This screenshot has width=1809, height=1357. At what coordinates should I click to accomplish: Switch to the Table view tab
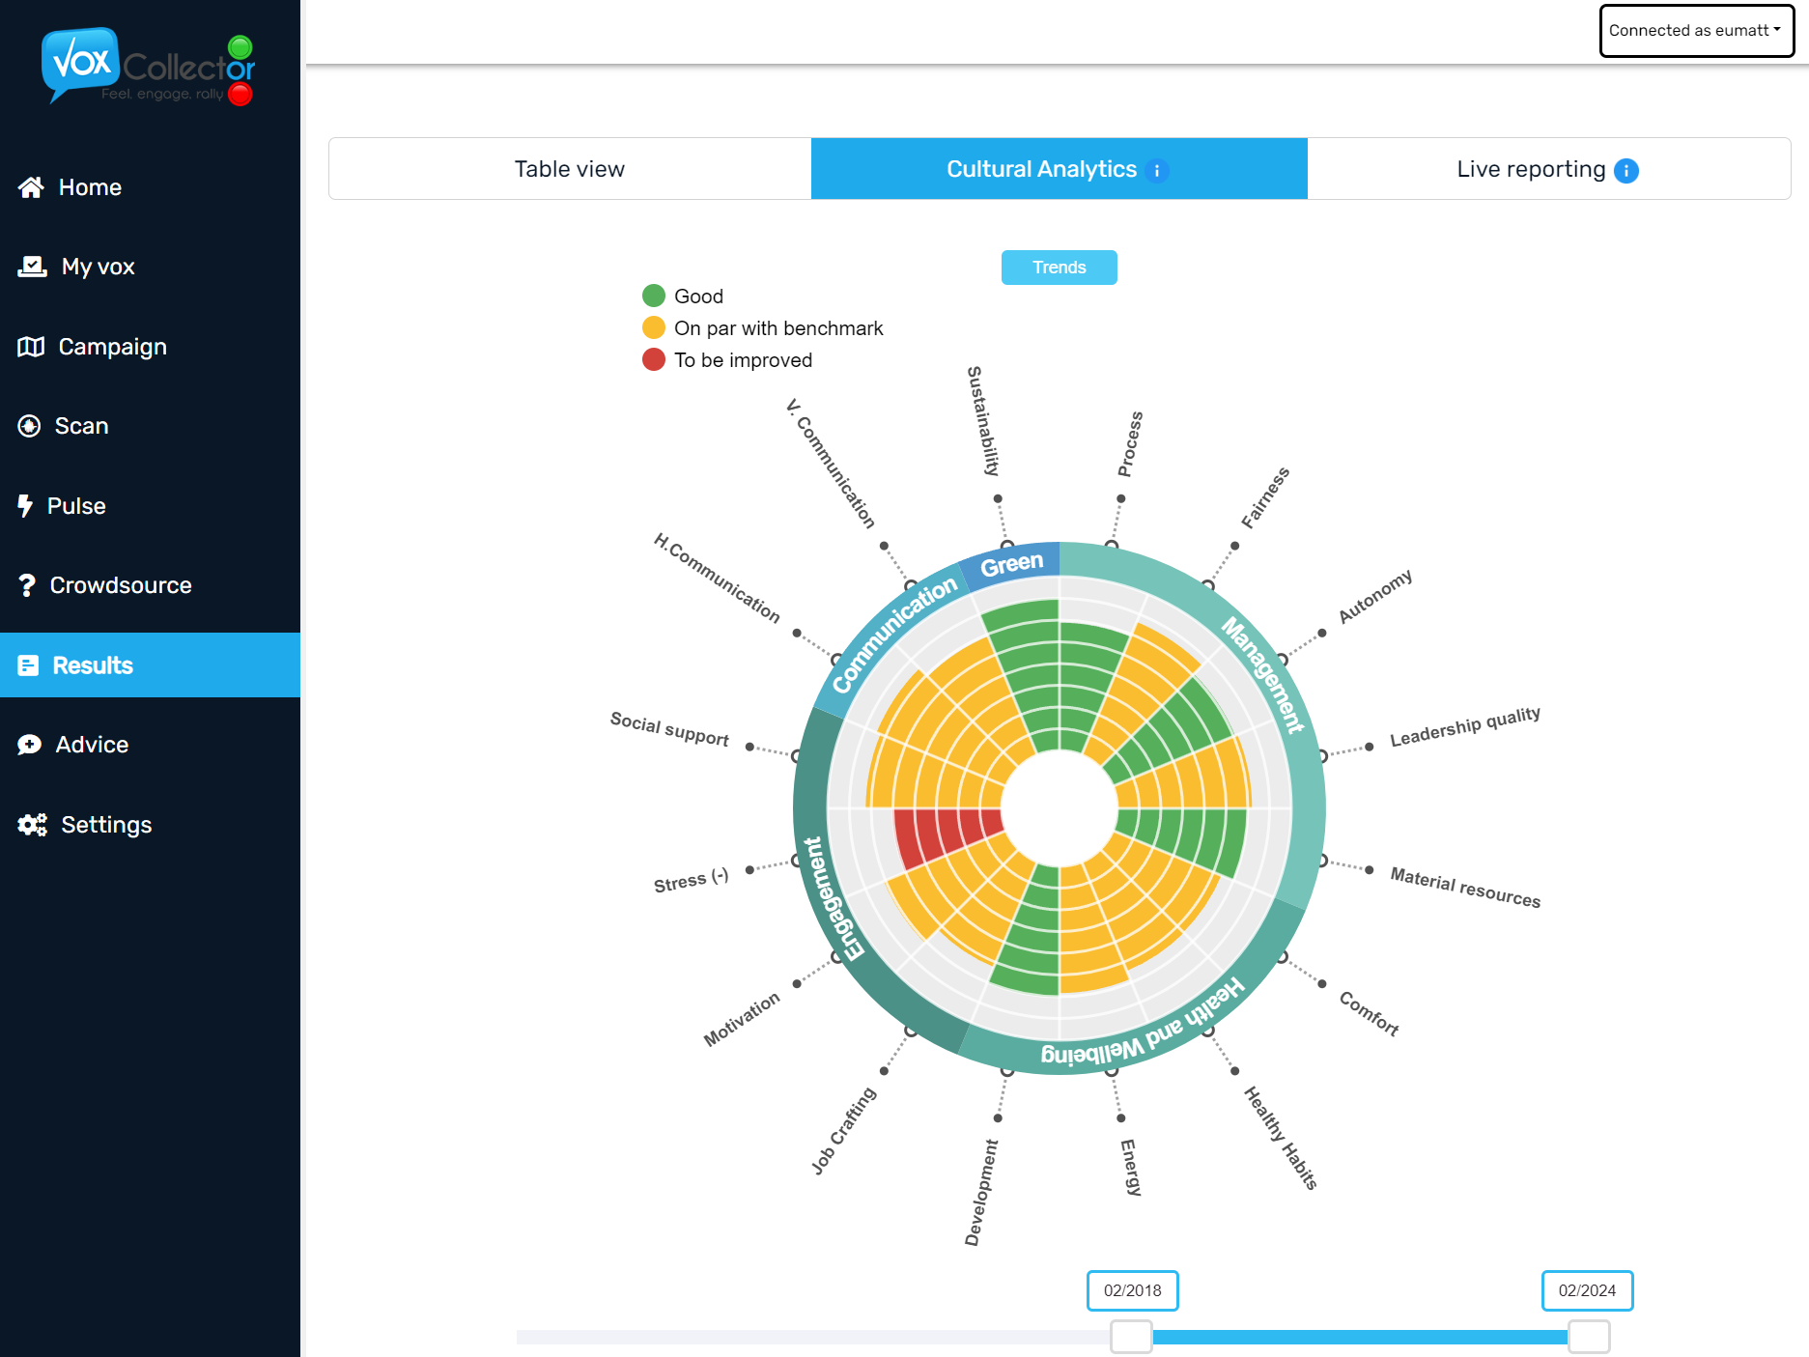pos(570,169)
